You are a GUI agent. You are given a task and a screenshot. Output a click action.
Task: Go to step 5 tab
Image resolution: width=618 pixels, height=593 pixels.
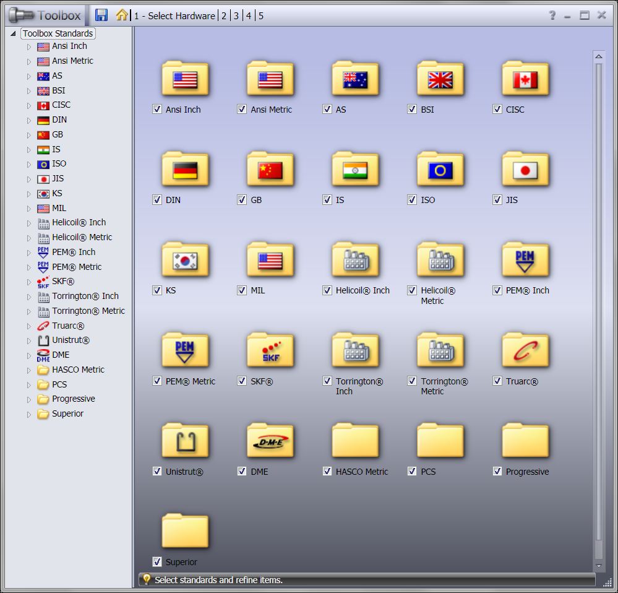pyautogui.click(x=261, y=15)
